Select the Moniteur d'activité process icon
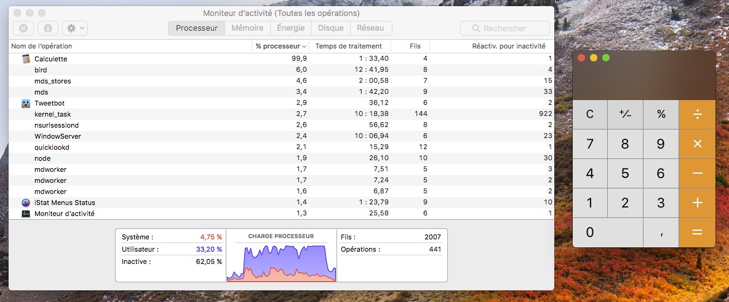 (26, 214)
